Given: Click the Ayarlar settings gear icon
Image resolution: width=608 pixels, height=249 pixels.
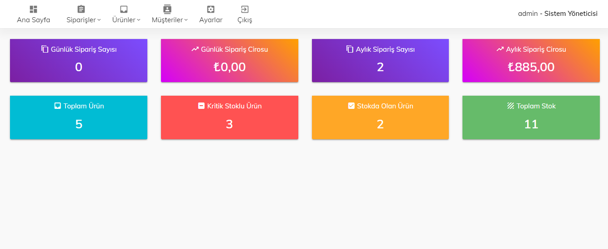Looking at the screenshot, I should (211, 9).
